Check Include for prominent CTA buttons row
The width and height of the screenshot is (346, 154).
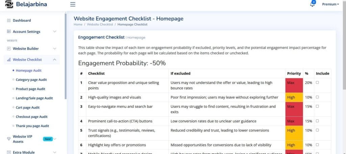click(317, 121)
